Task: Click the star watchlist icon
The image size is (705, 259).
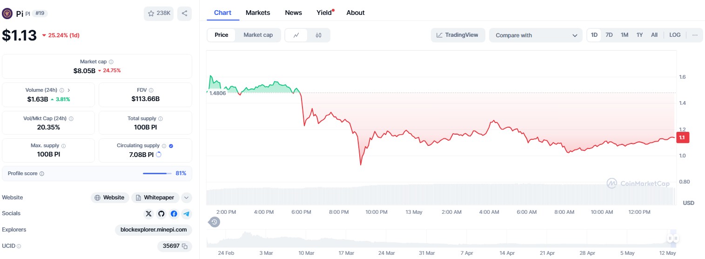Action: point(151,14)
